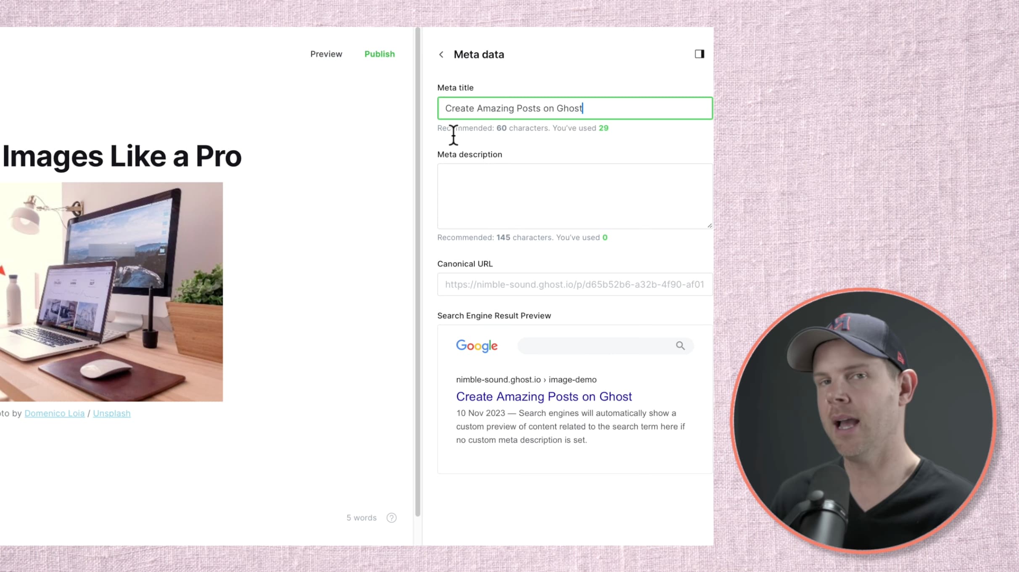Viewport: 1019px width, 572px height.
Task: Open the Domenico Loia credit link
Action: 55,413
